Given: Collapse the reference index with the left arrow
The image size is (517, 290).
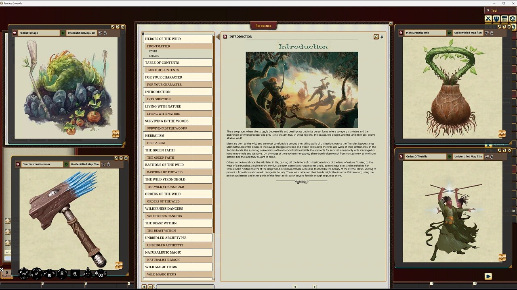Looking at the screenshot, I should [x=217, y=37].
